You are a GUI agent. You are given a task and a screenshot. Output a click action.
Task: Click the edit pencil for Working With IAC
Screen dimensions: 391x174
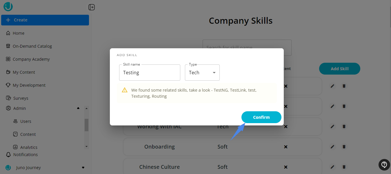tap(332, 127)
